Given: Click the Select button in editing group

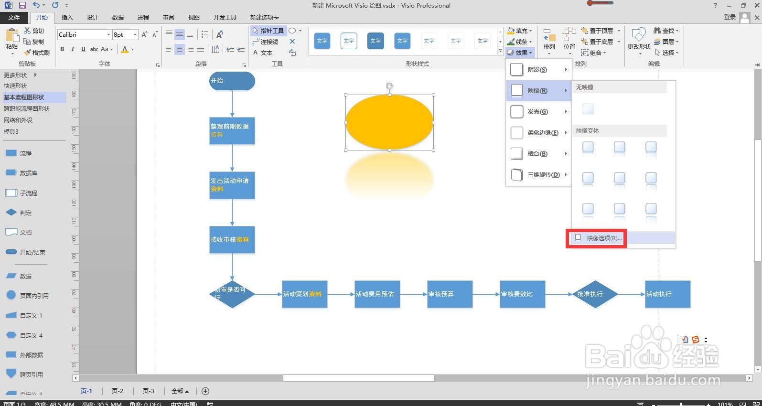Looking at the screenshot, I should tap(666, 53).
